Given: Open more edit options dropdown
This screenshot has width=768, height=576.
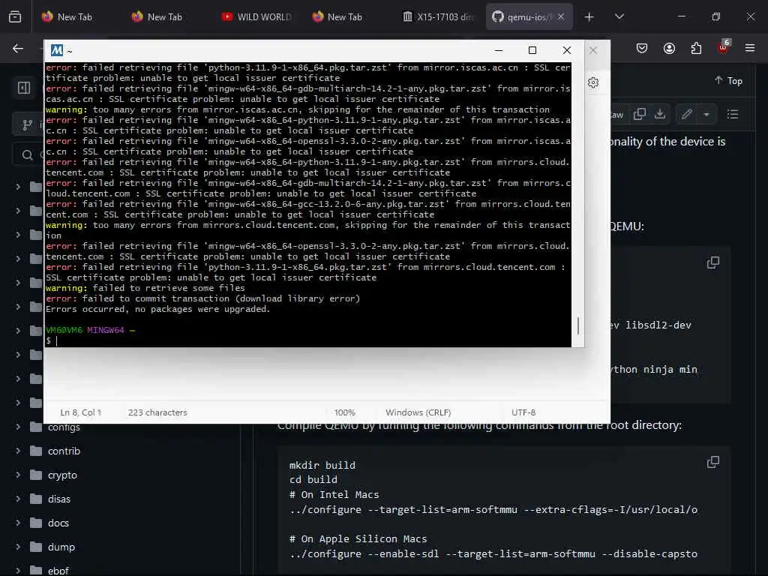Looking at the screenshot, I should [706, 114].
